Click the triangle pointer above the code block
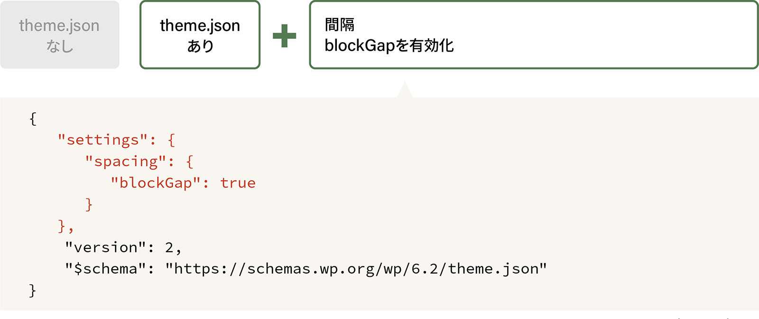Image resolution: width=759 pixels, height=319 pixels. click(x=404, y=90)
